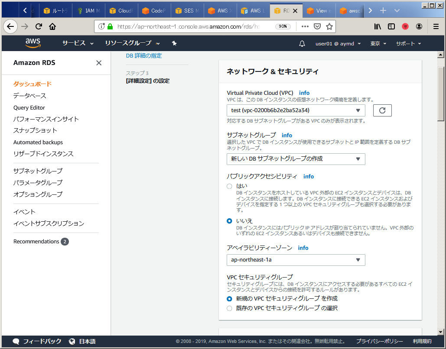The image size is (446, 349).
Task: Open page actions three-dots menu
Action: click(x=305, y=26)
